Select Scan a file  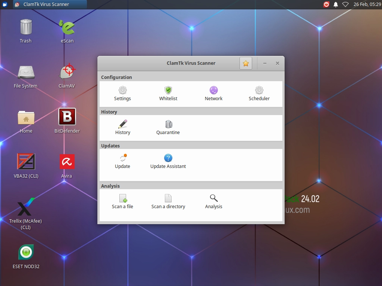click(x=122, y=201)
